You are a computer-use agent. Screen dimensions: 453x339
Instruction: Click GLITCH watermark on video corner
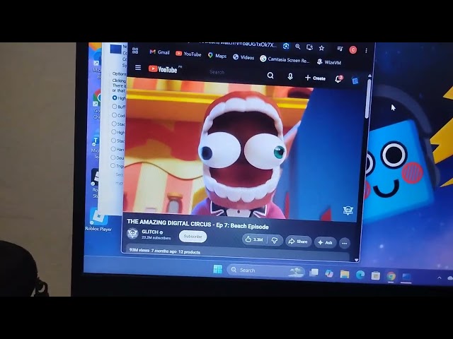tap(348, 210)
